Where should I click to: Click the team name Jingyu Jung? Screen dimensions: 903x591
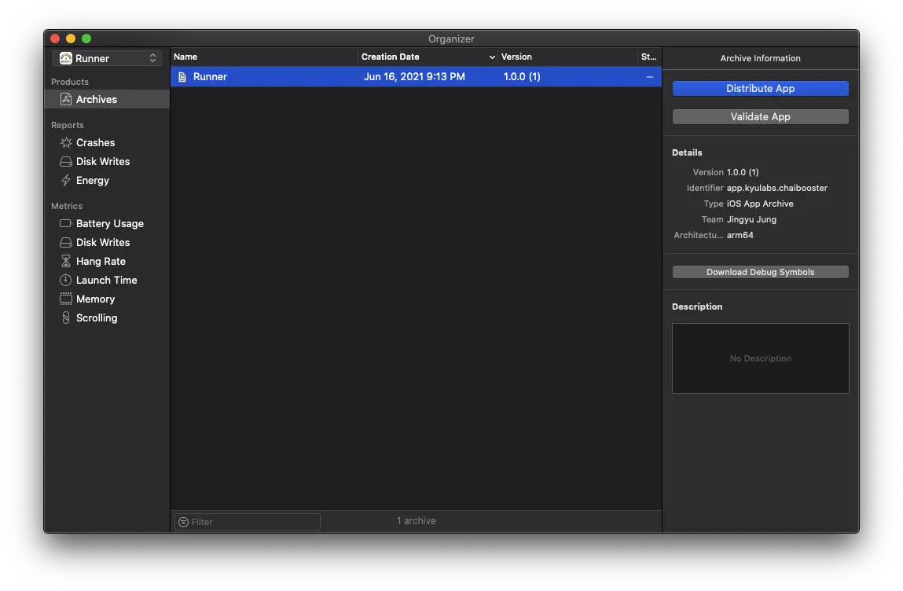click(x=751, y=219)
